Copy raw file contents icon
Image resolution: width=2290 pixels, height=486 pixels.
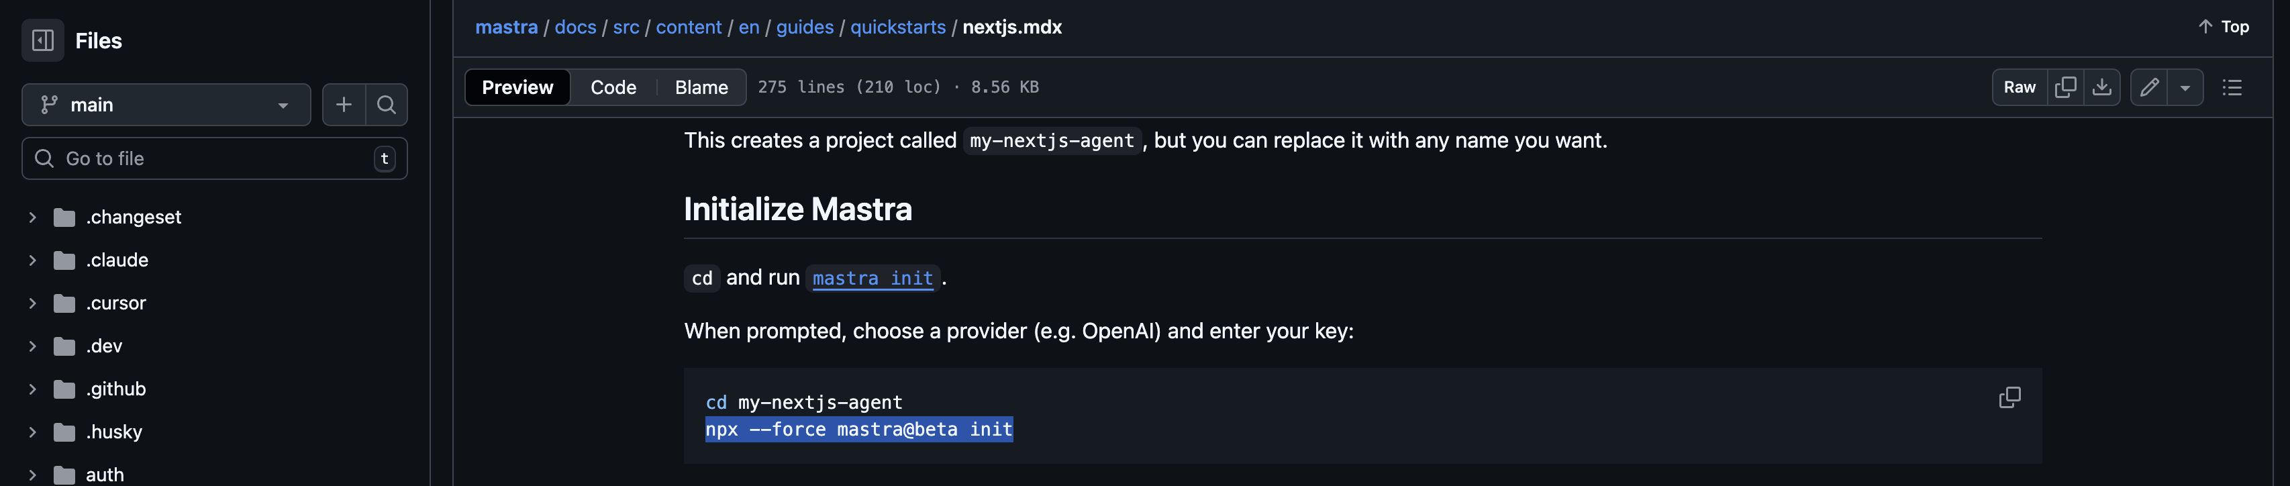(2066, 87)
